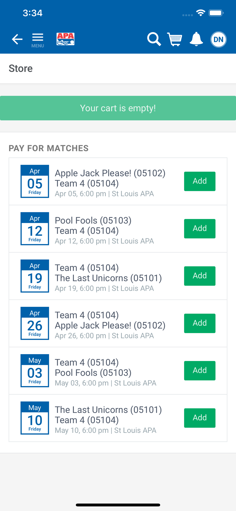This screenshot has width=236, height=511.
Task: Tap the May 10 calendar date icon
Action: [35, 418]
